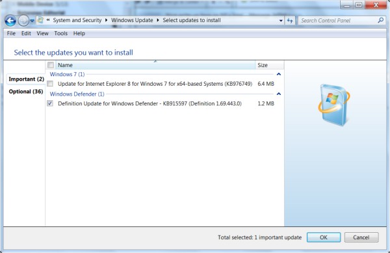Viewport: 390px width, 253px height.
Task: Minimize the Windows Update window
Action: click(346, 5)
